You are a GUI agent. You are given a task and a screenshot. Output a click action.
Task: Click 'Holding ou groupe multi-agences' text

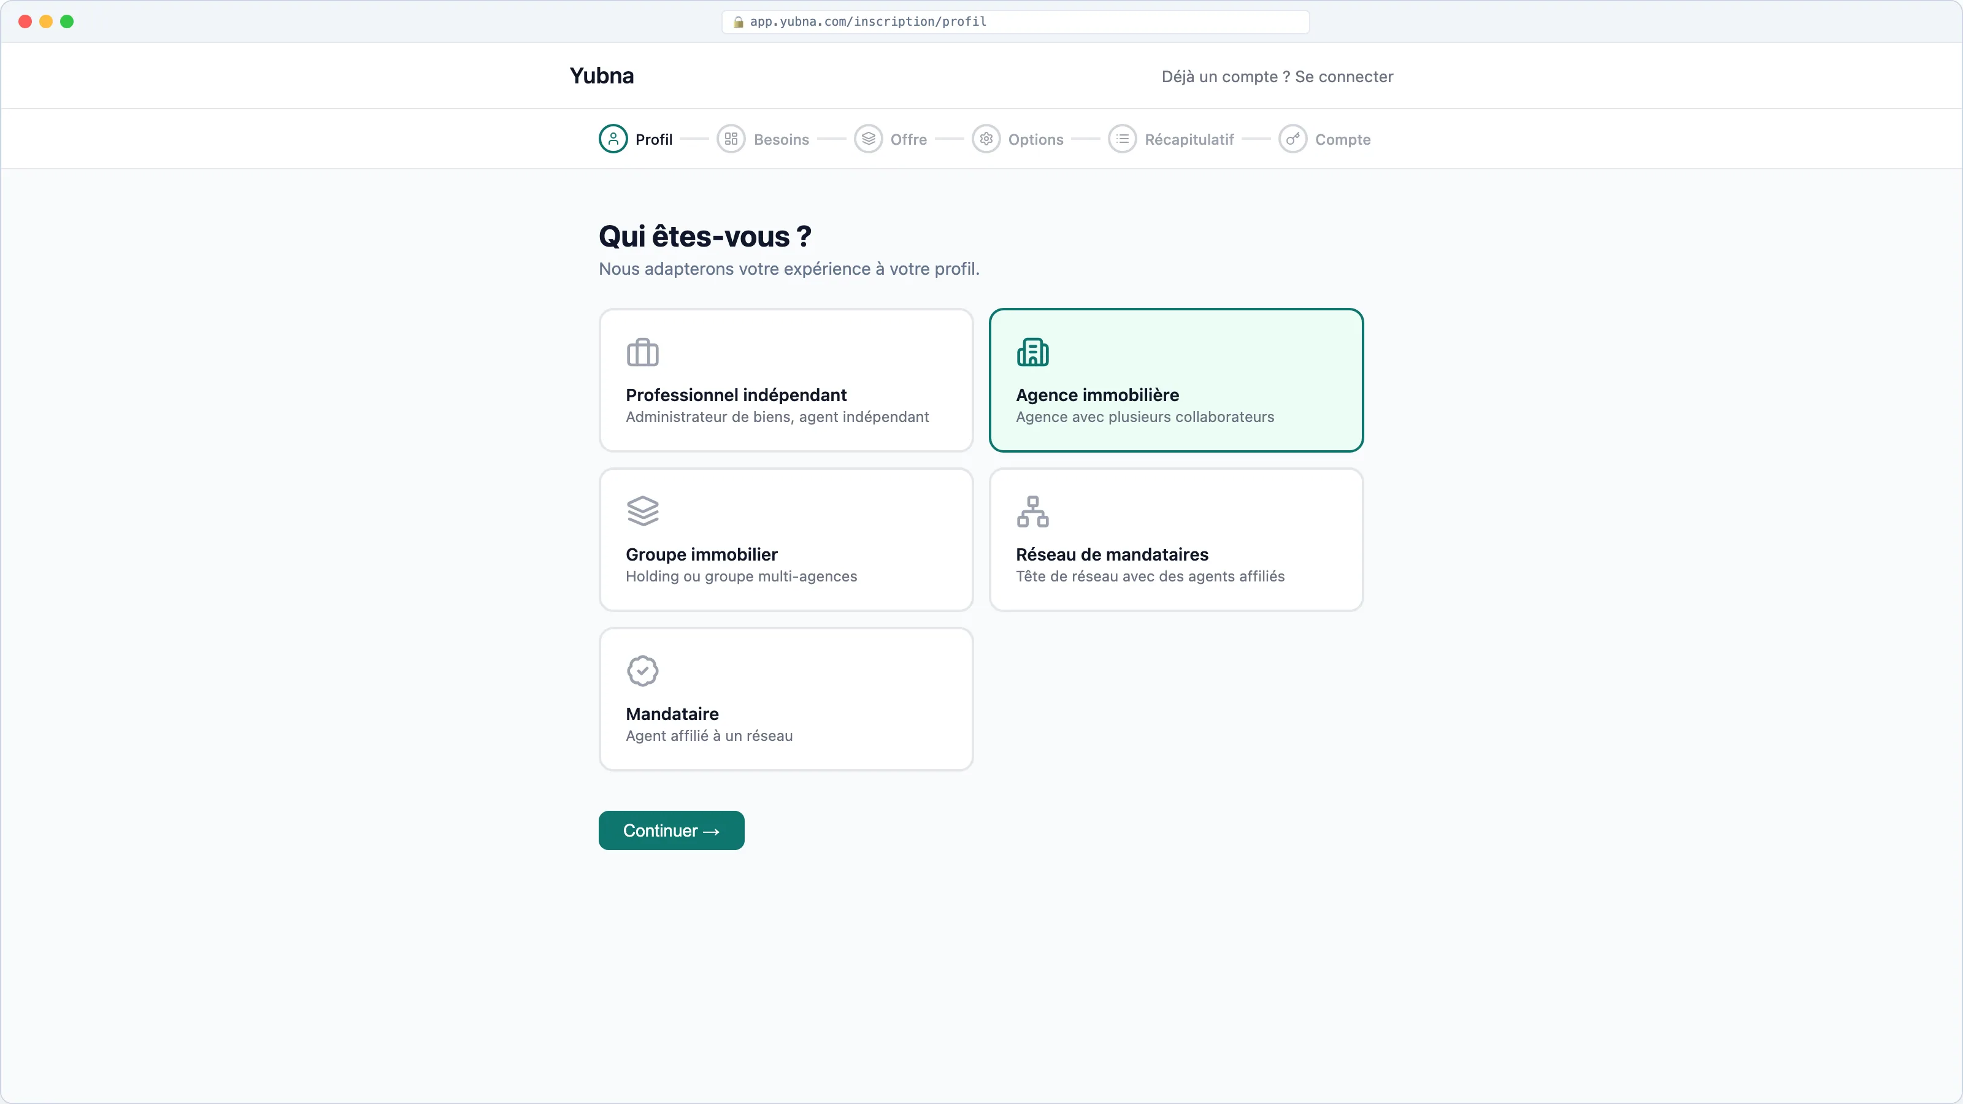pos(740,576)
